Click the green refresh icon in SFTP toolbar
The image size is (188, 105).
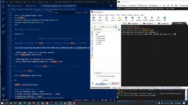click(103, 27)
